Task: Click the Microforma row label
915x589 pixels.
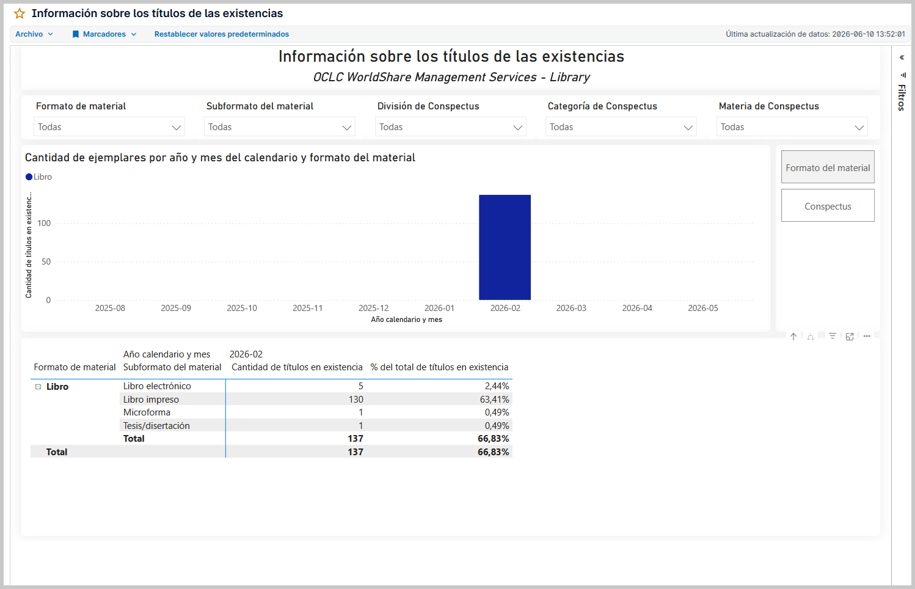Action: click(147, 412)
